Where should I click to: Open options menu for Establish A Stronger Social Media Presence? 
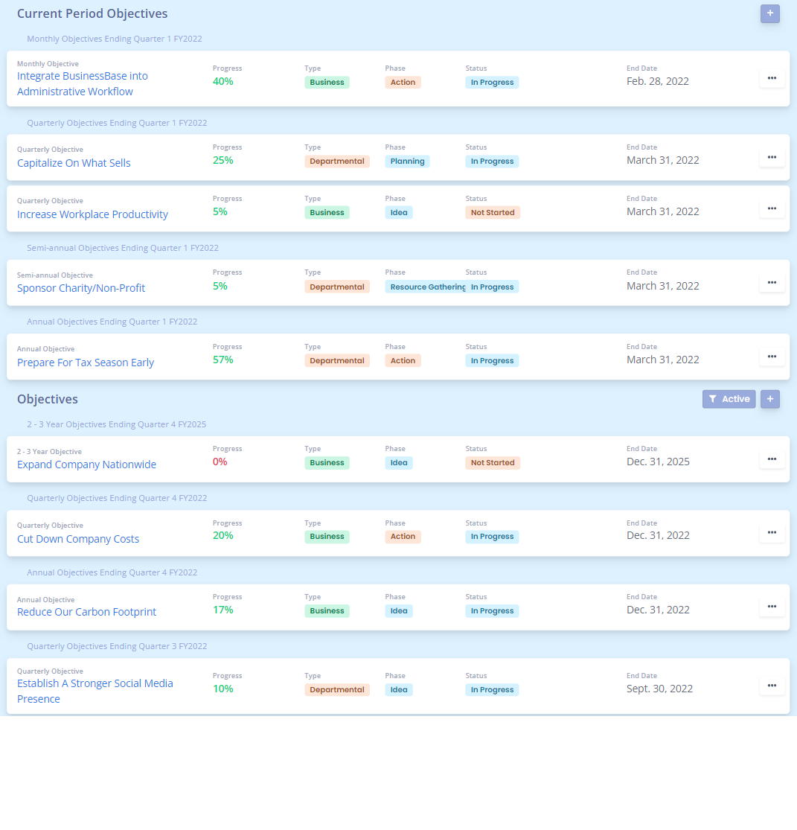click(x=772, y=686)
